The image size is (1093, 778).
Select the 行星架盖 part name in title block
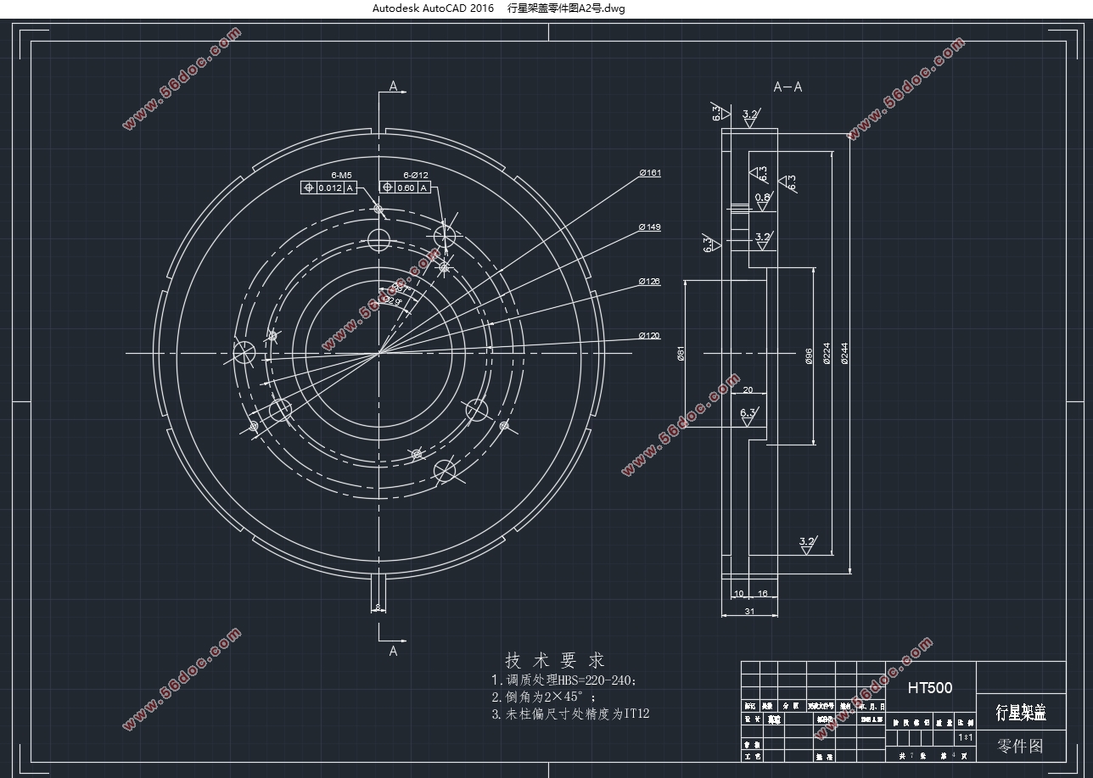point(1021,713)
